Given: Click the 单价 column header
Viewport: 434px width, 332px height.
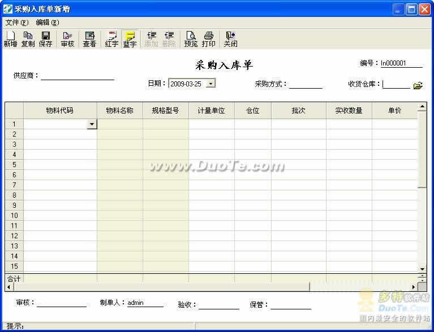Looking at the screenshot, I should 395,111.
